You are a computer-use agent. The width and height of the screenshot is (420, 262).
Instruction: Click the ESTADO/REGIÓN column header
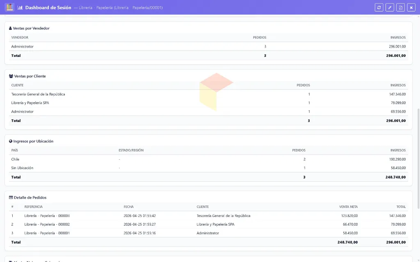131,150
